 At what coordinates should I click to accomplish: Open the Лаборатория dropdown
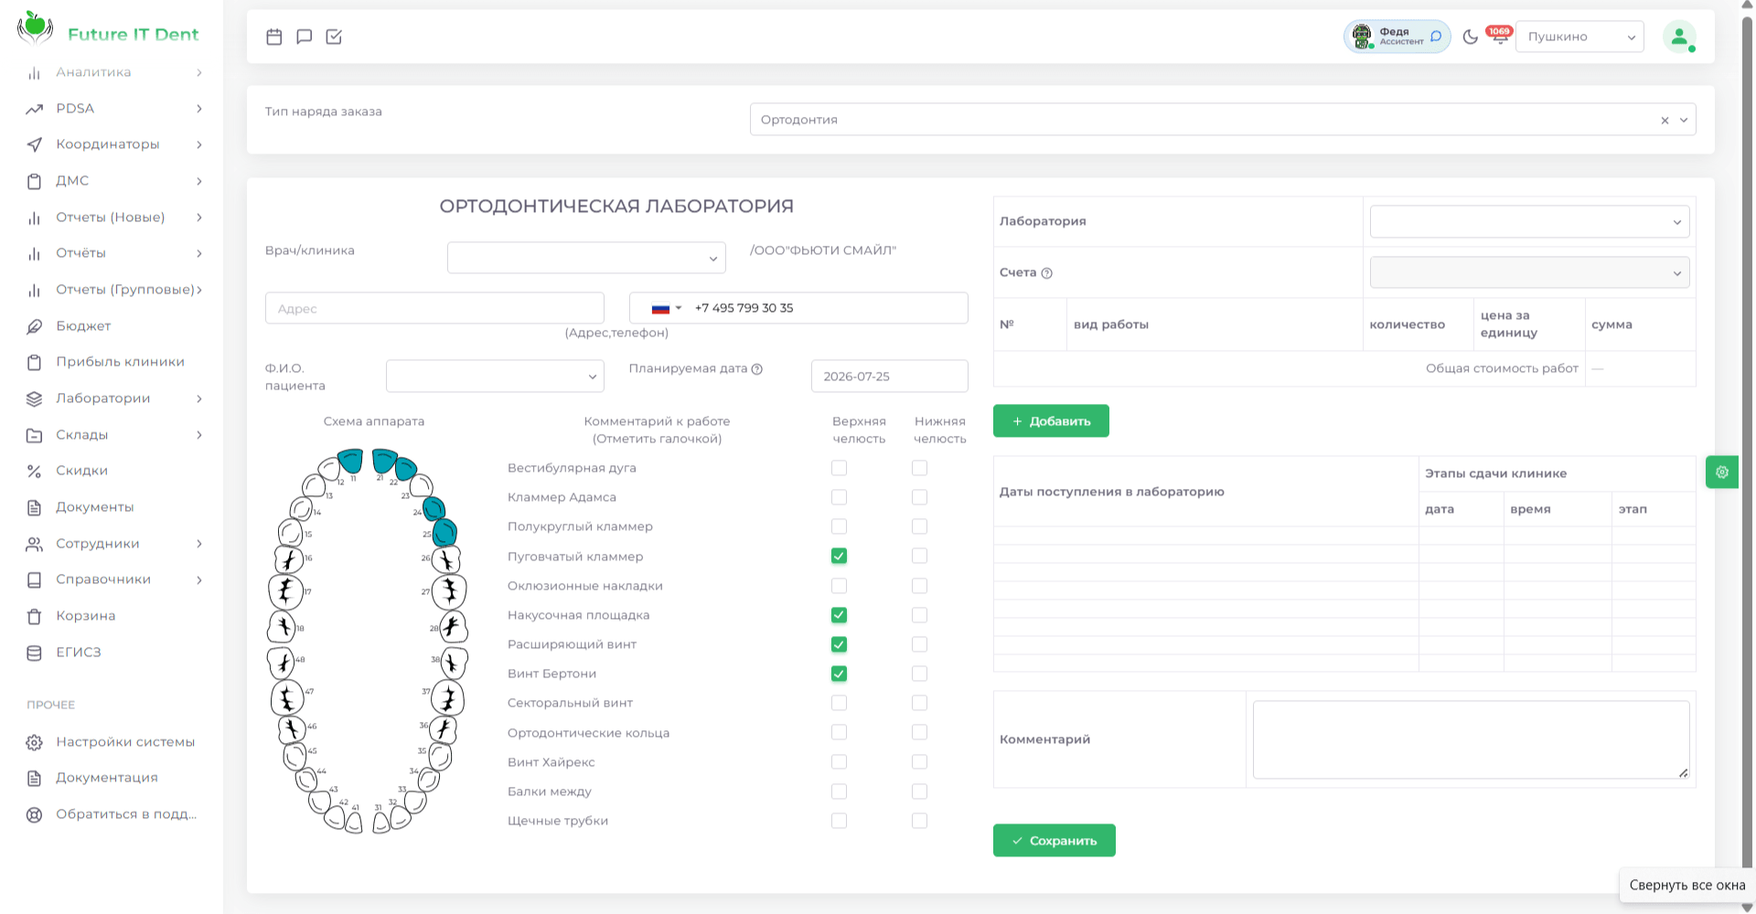pyautogui.click(x=1529, y=221)
